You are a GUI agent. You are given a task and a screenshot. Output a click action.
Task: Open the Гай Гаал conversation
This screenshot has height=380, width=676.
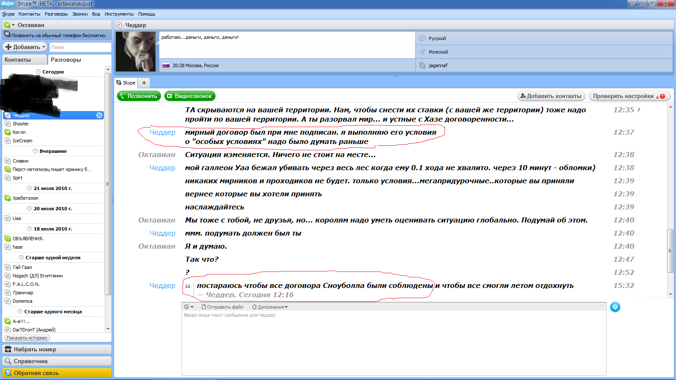coord(53,267)
